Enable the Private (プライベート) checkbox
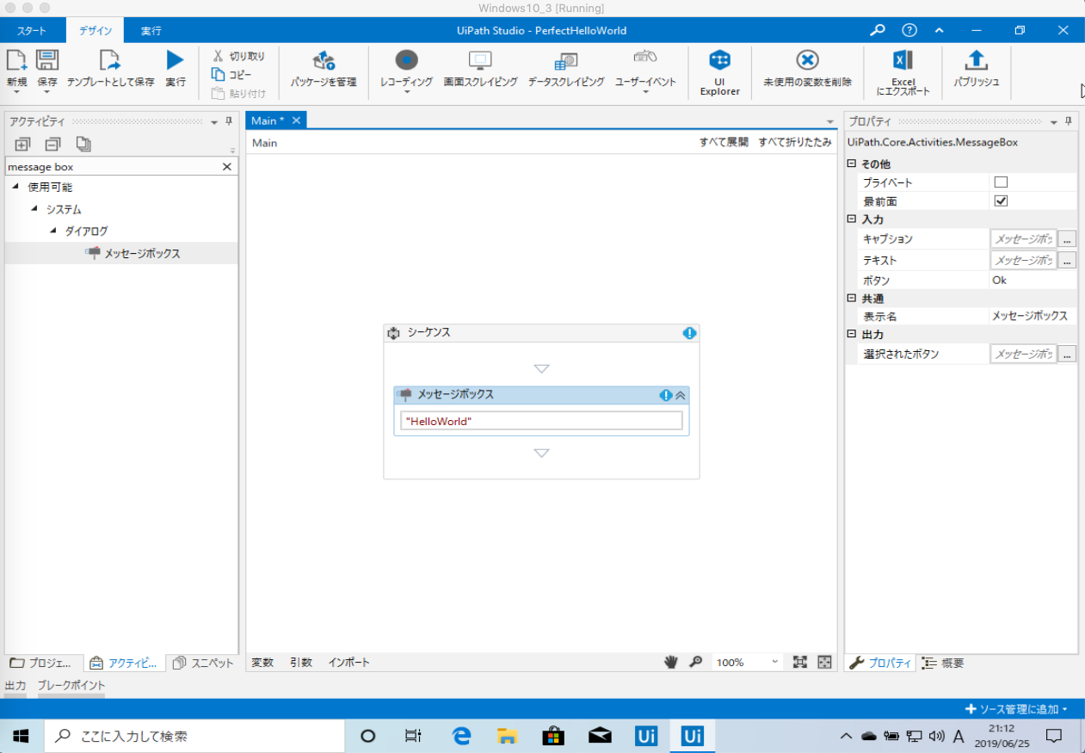Viewport: 1085px width, 753px height. 1001,182
